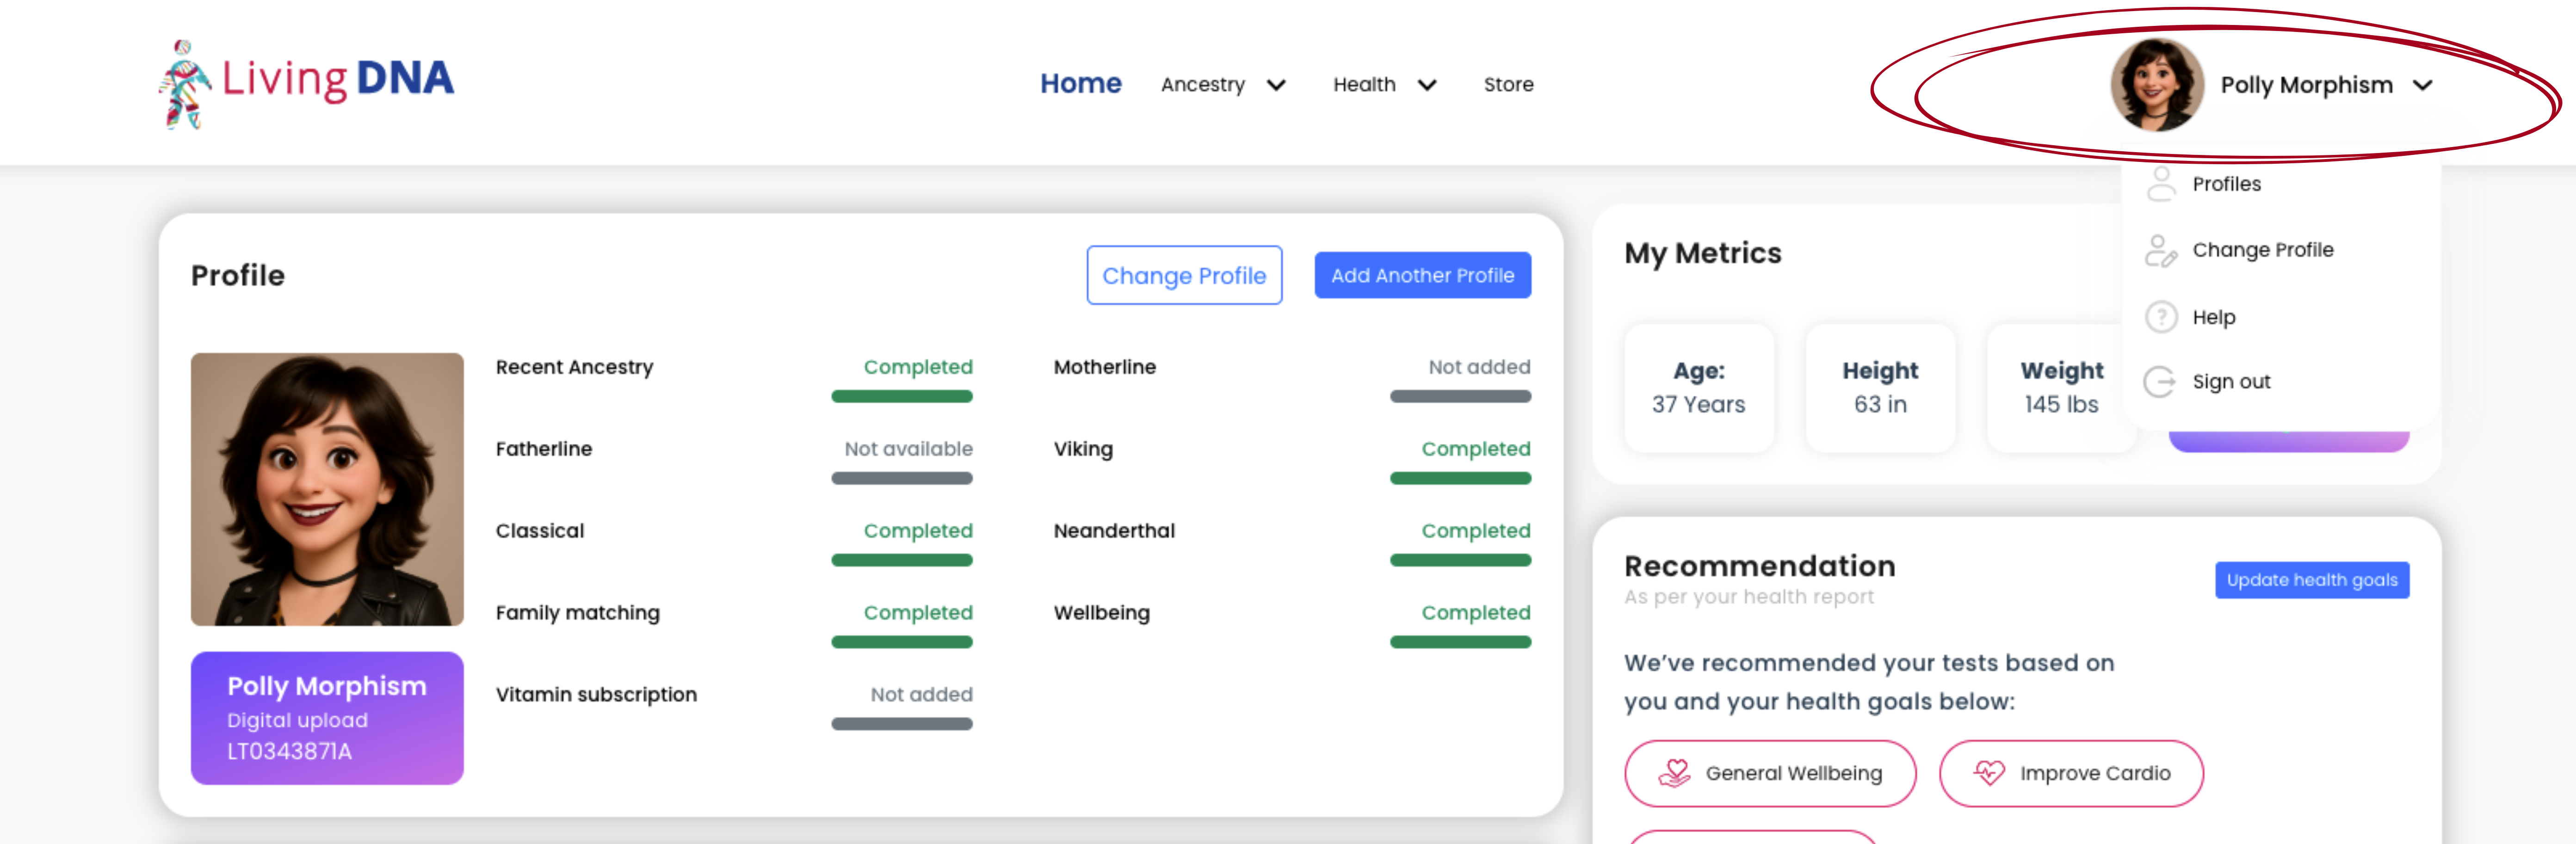Select the General Wellbeing goal pill
2576x844 pixels.
point(1770,773)
